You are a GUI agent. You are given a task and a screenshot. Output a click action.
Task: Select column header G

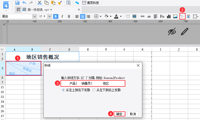pyautogui.click(x=124, y=50)
